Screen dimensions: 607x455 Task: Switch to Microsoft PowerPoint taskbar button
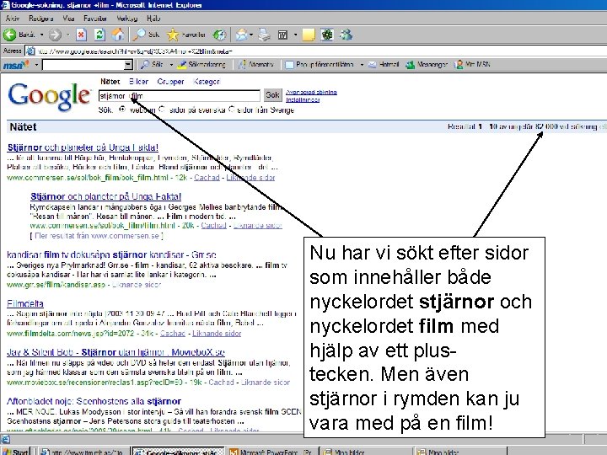point(272,452)
